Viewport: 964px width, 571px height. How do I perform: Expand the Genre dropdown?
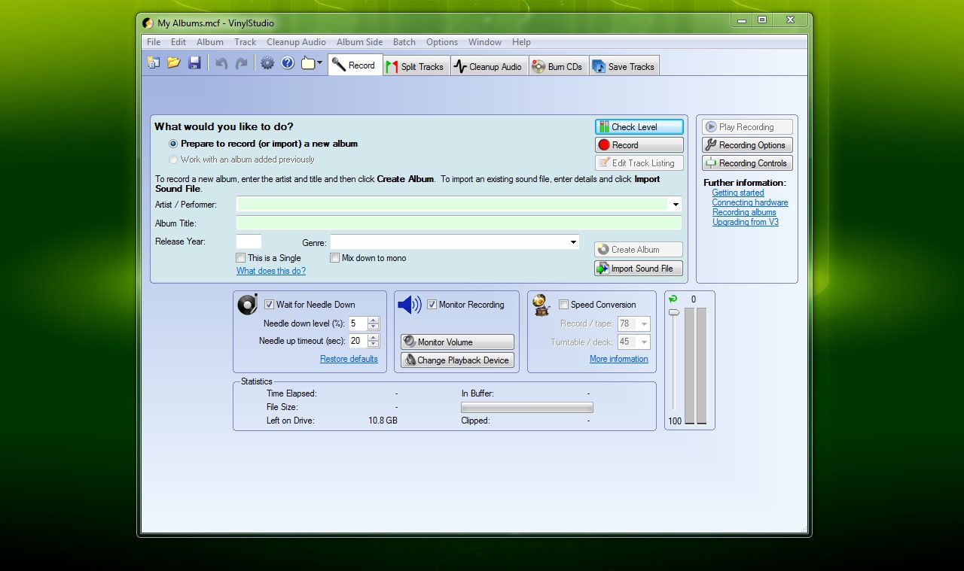pos(573,242)
